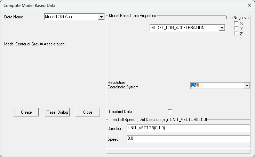The width and height of the screenshot is (255, 157).
Task: Click the Use Negative label
Action: (237, 18)
